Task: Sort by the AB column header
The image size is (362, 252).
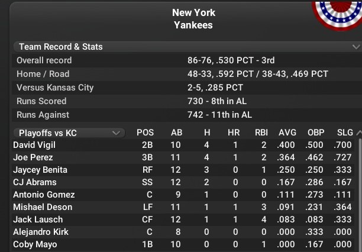Action: (177, 133)
